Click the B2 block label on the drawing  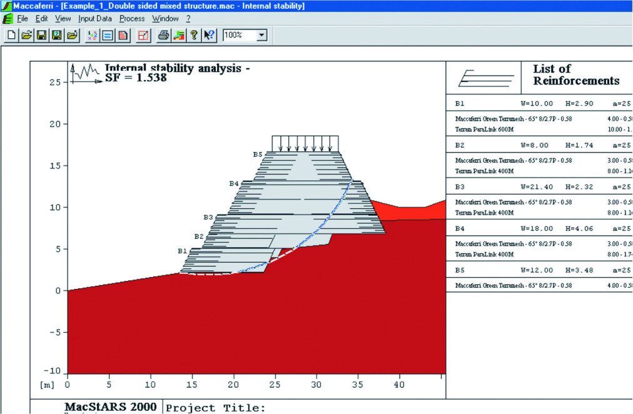click(x=199, y=236)
